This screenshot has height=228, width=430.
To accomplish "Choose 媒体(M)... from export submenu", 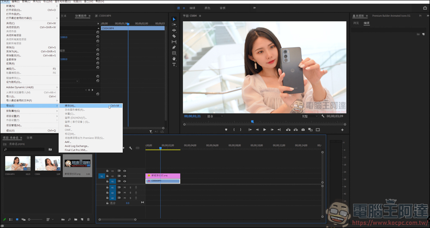I will click(x=90, y=106).
